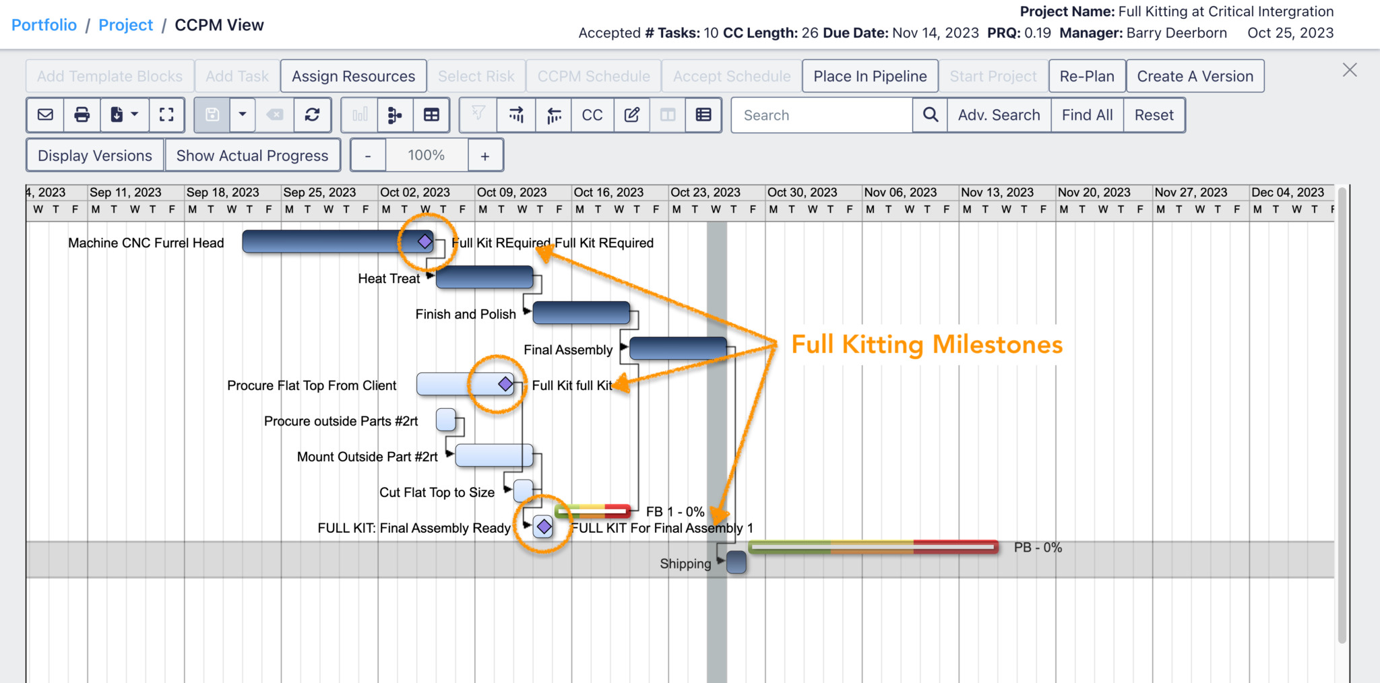Toggle Show Actual Progress

click(x=252, y=156)
